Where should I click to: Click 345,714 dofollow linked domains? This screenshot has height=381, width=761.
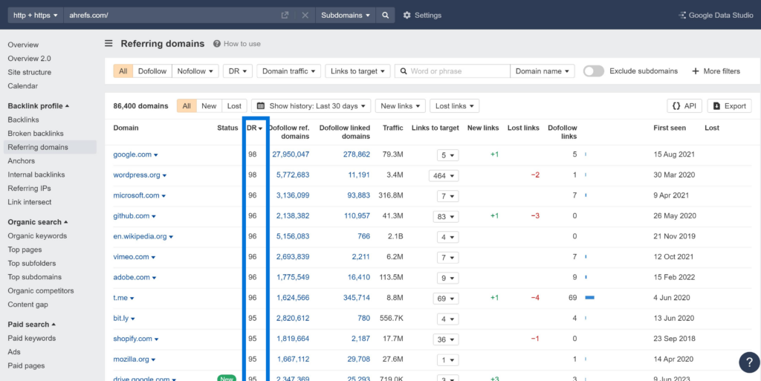click(357, 298)
